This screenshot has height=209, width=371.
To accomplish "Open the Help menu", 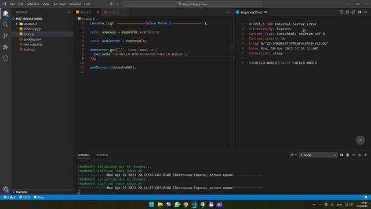I will [88, 4].
